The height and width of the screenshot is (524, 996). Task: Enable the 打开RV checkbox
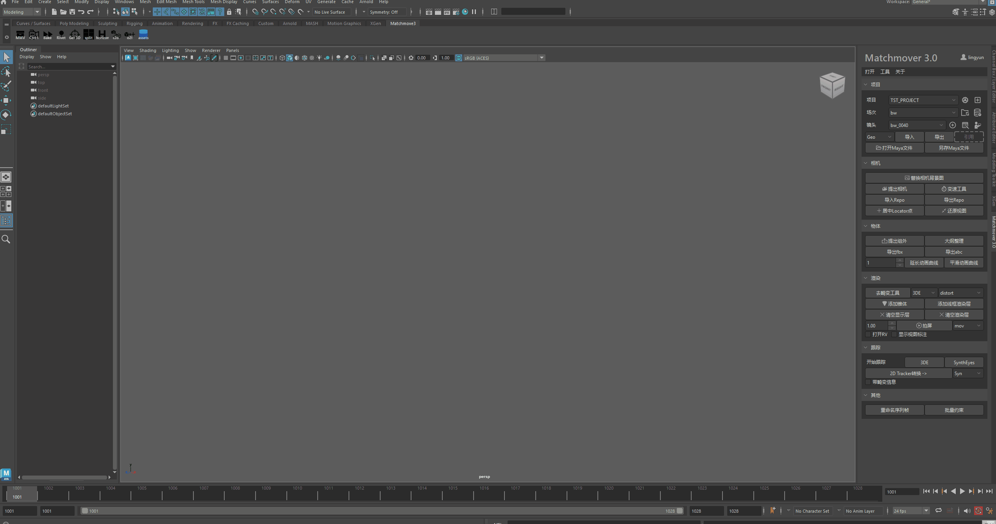tap(868, 334)
